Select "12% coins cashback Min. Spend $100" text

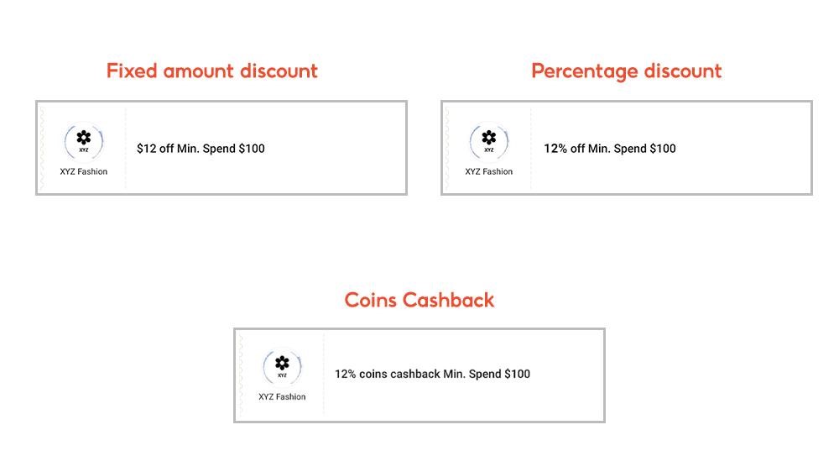432,374
